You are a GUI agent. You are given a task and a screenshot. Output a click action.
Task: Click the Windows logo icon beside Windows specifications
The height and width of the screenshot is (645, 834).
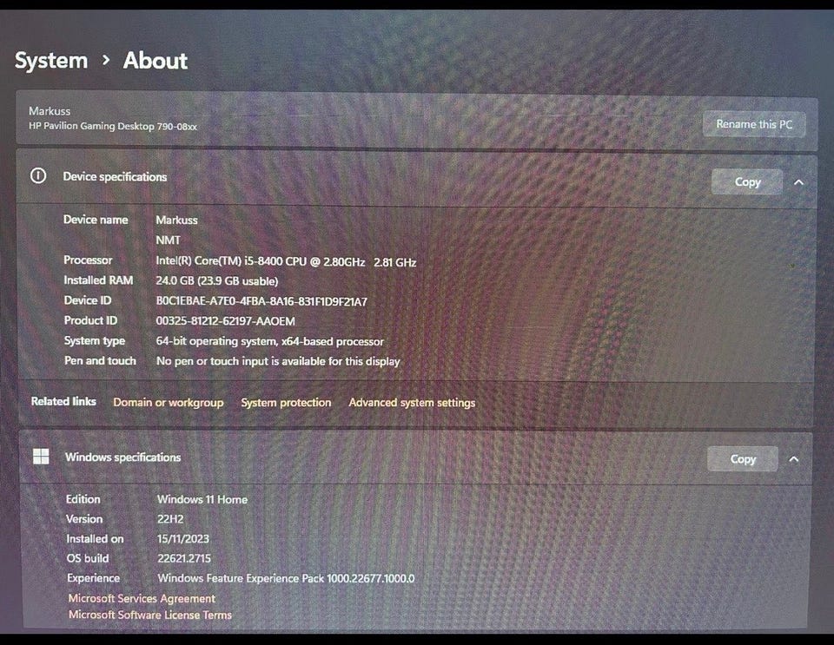[41, 457]
